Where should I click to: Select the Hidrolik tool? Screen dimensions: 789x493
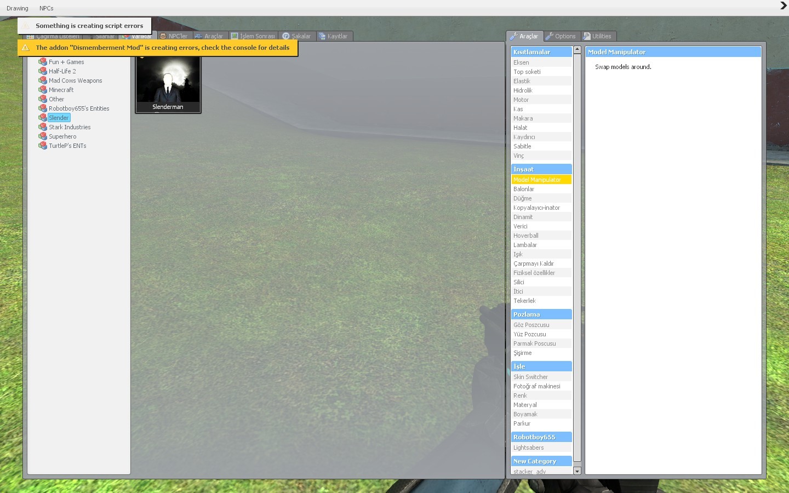[x=541, y=90]
